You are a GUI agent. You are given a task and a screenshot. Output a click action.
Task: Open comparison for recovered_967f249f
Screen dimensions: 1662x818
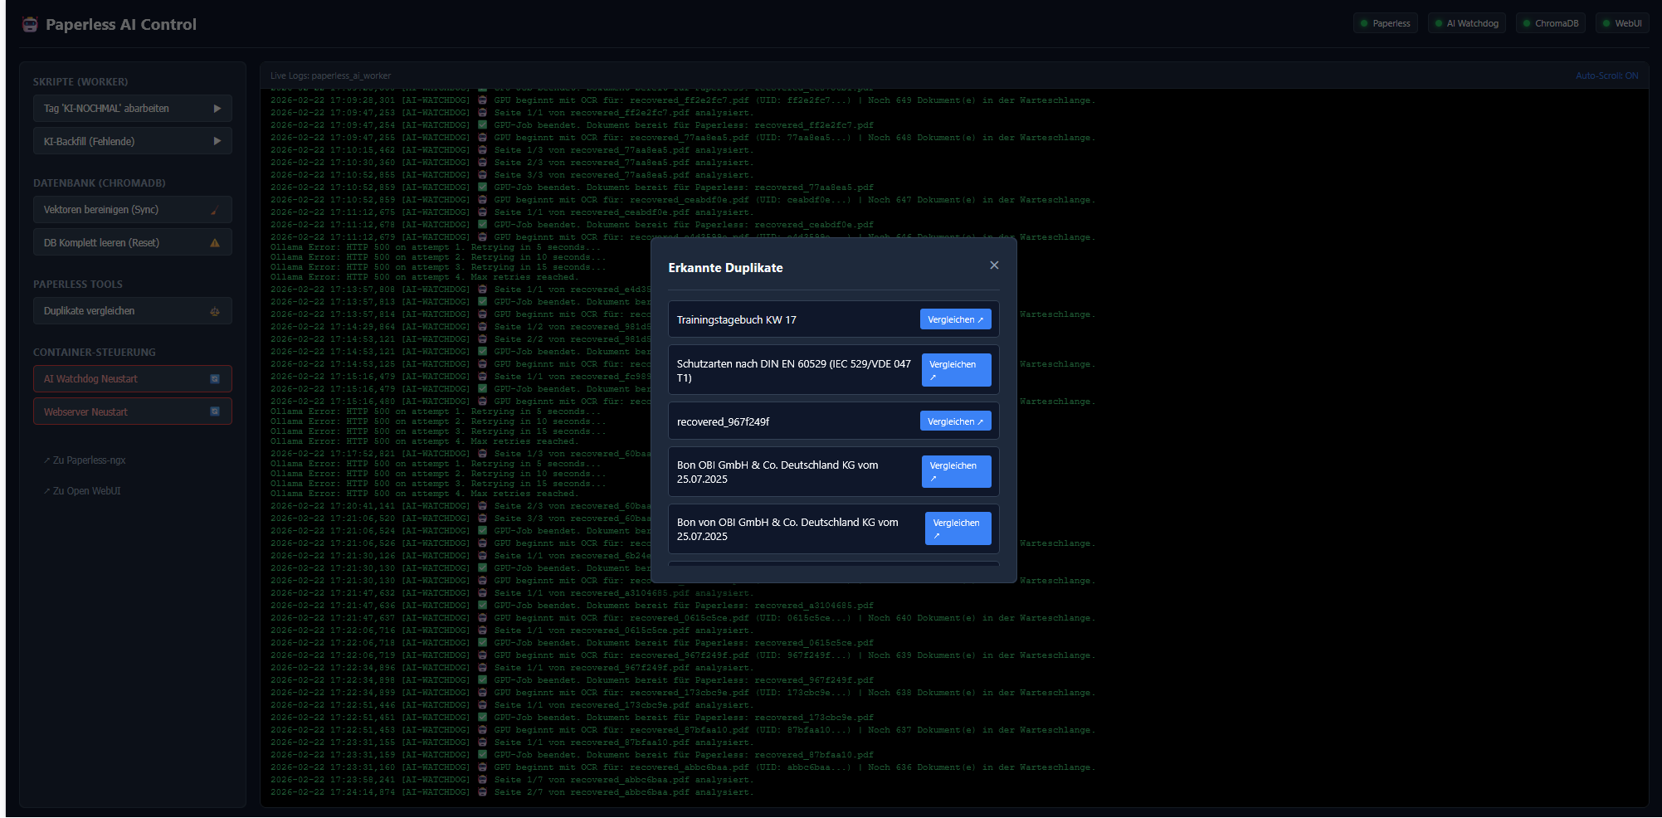coord(955,421)
